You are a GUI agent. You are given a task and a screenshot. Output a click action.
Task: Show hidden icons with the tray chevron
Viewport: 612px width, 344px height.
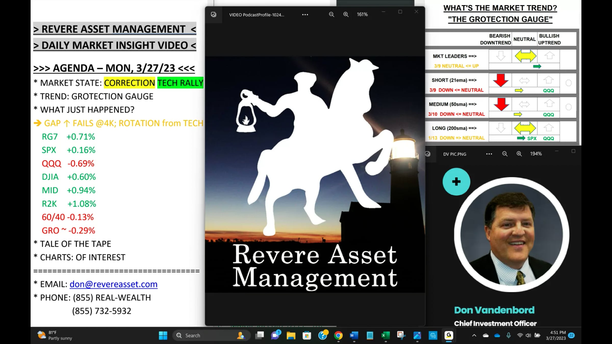pos(474,335)
